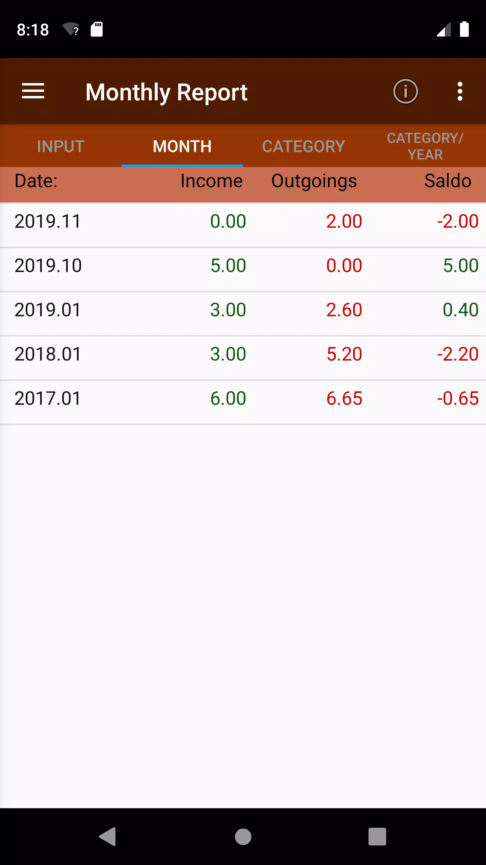Image resolution: width=486 pixels, height=865 pixels.
Task: Switch to the CATEGORY/YEAR tab
Action: tap(425, 146)
